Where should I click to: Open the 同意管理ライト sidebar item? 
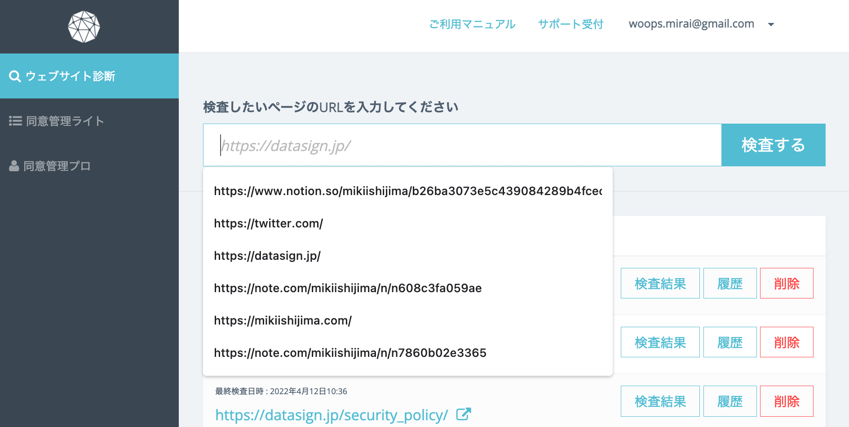point(89,121)
